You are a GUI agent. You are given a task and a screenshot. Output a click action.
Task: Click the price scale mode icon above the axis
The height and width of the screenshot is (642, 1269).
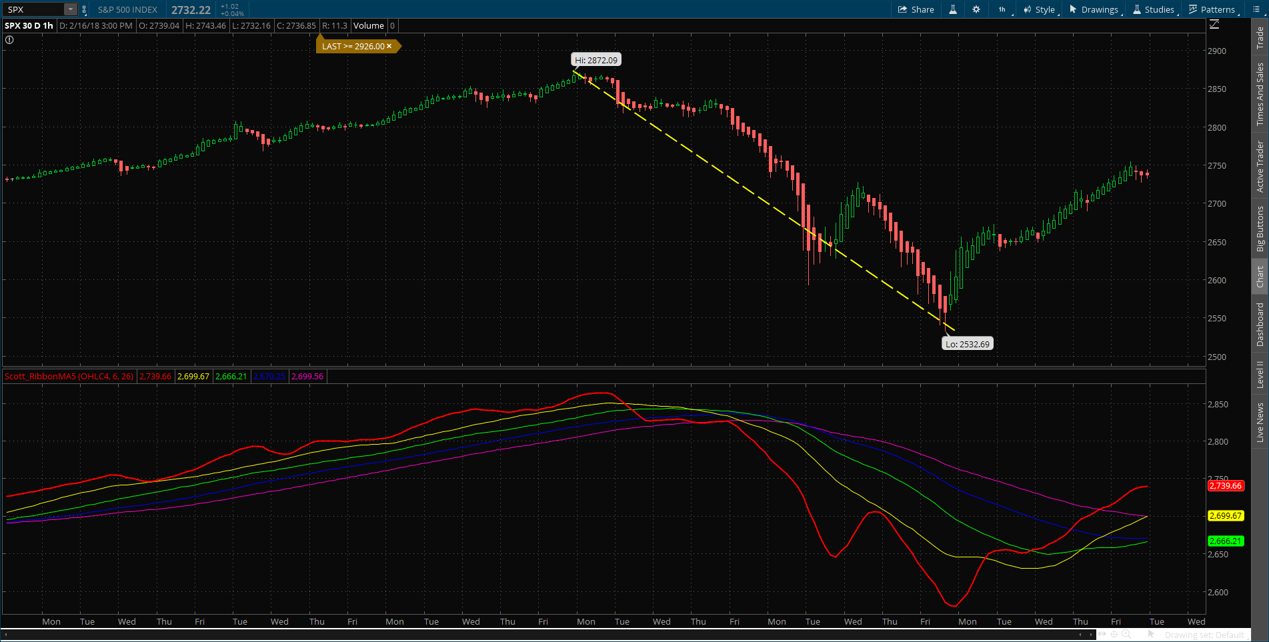(x=1214, y=25)
